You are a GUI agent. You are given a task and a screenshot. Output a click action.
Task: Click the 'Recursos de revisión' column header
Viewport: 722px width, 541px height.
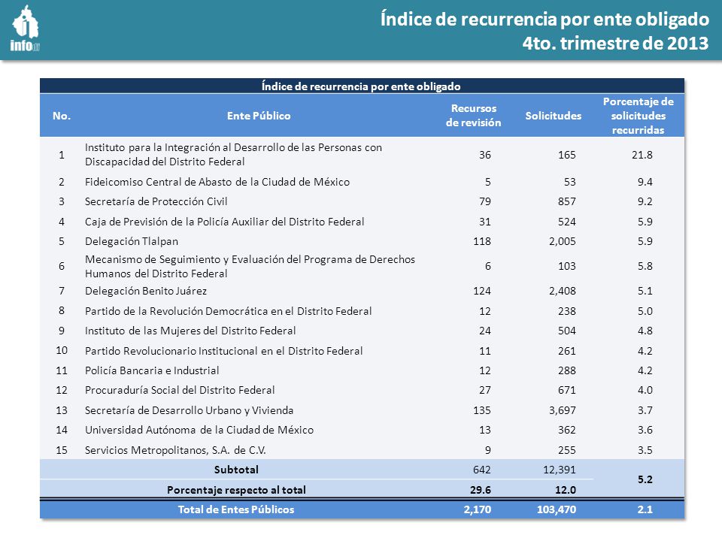473,116
